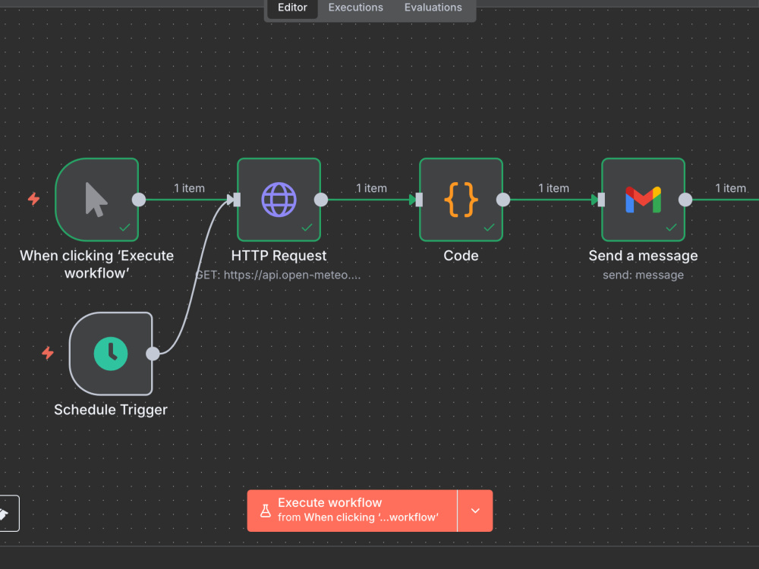Open the Code curly-braces node
Viewport: 759px width, 569px height.
tap(461, 200)
